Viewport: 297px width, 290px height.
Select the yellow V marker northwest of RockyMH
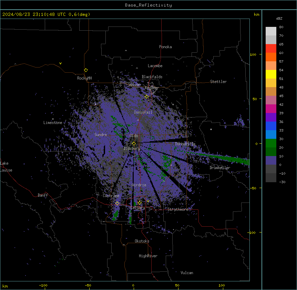point(60,63)
